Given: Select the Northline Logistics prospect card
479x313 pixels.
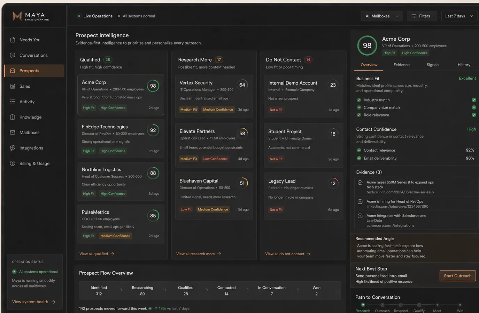Looking at the screenshot, I should point(121,182).
